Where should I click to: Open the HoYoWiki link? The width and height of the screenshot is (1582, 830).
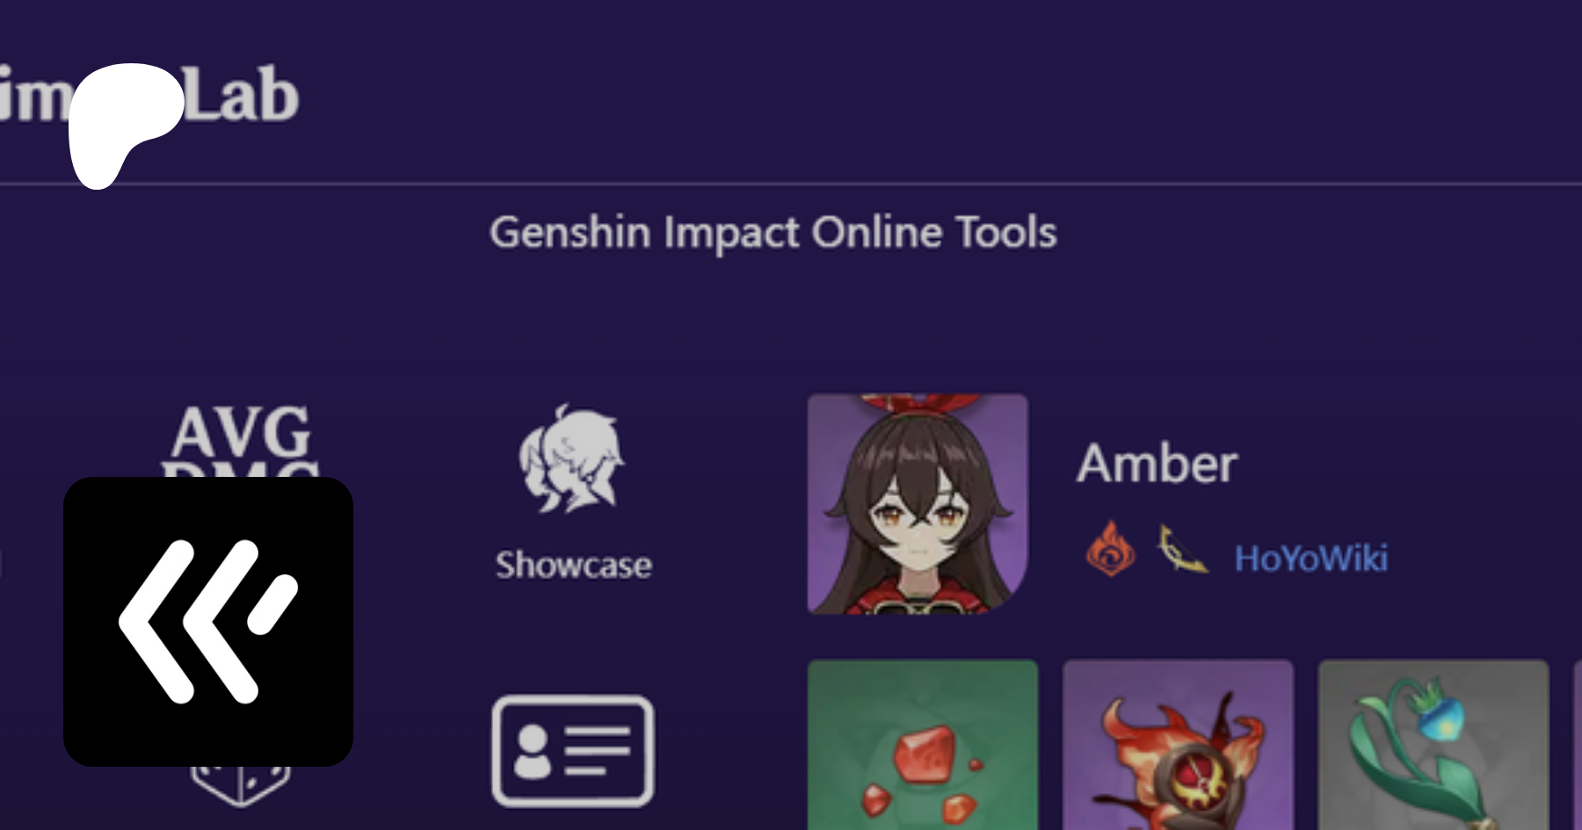tap(1310, 559)
